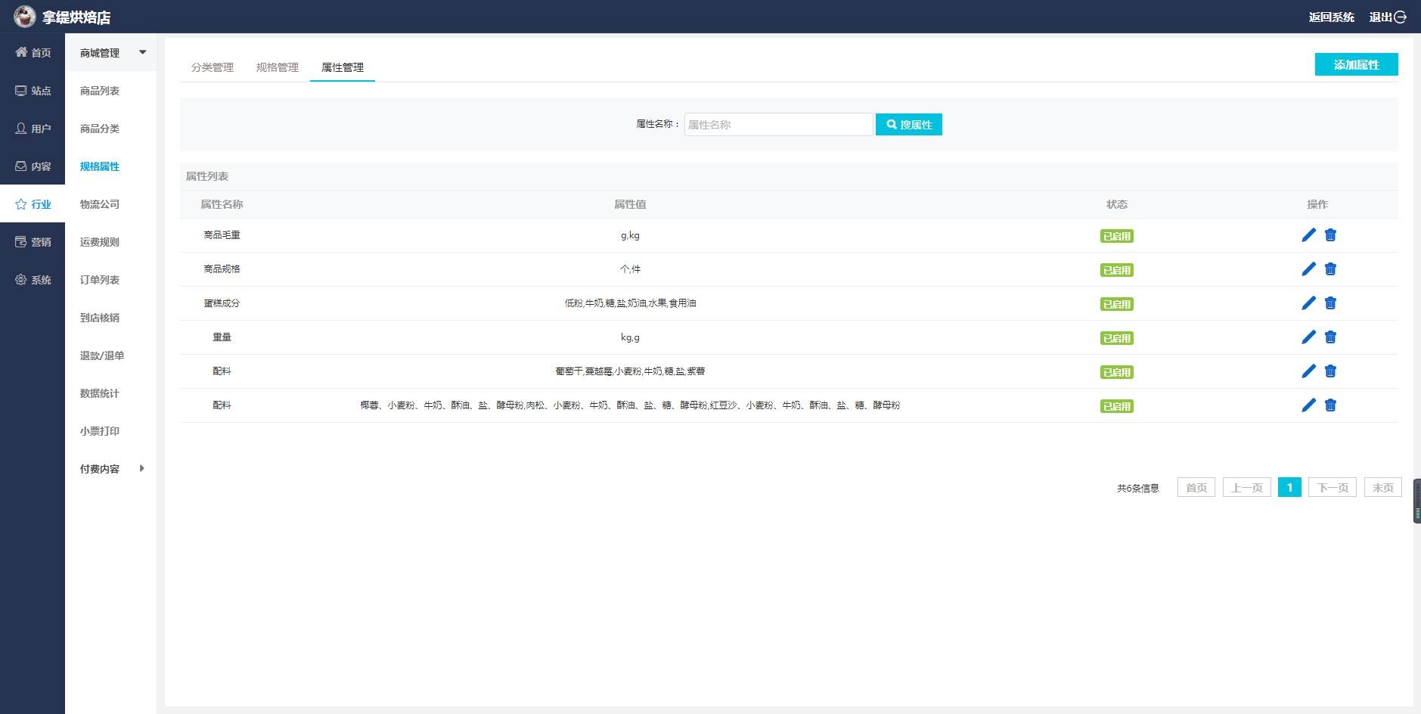The width and height of the screenshot is (1421, 714).
Task: Click 返回系统 link in header
Action: point(1331,17)
